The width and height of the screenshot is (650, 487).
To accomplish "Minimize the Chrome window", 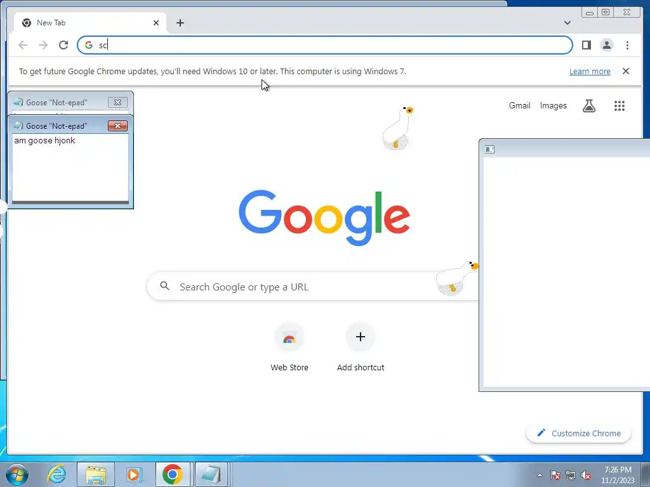I will tap(590, 12).
